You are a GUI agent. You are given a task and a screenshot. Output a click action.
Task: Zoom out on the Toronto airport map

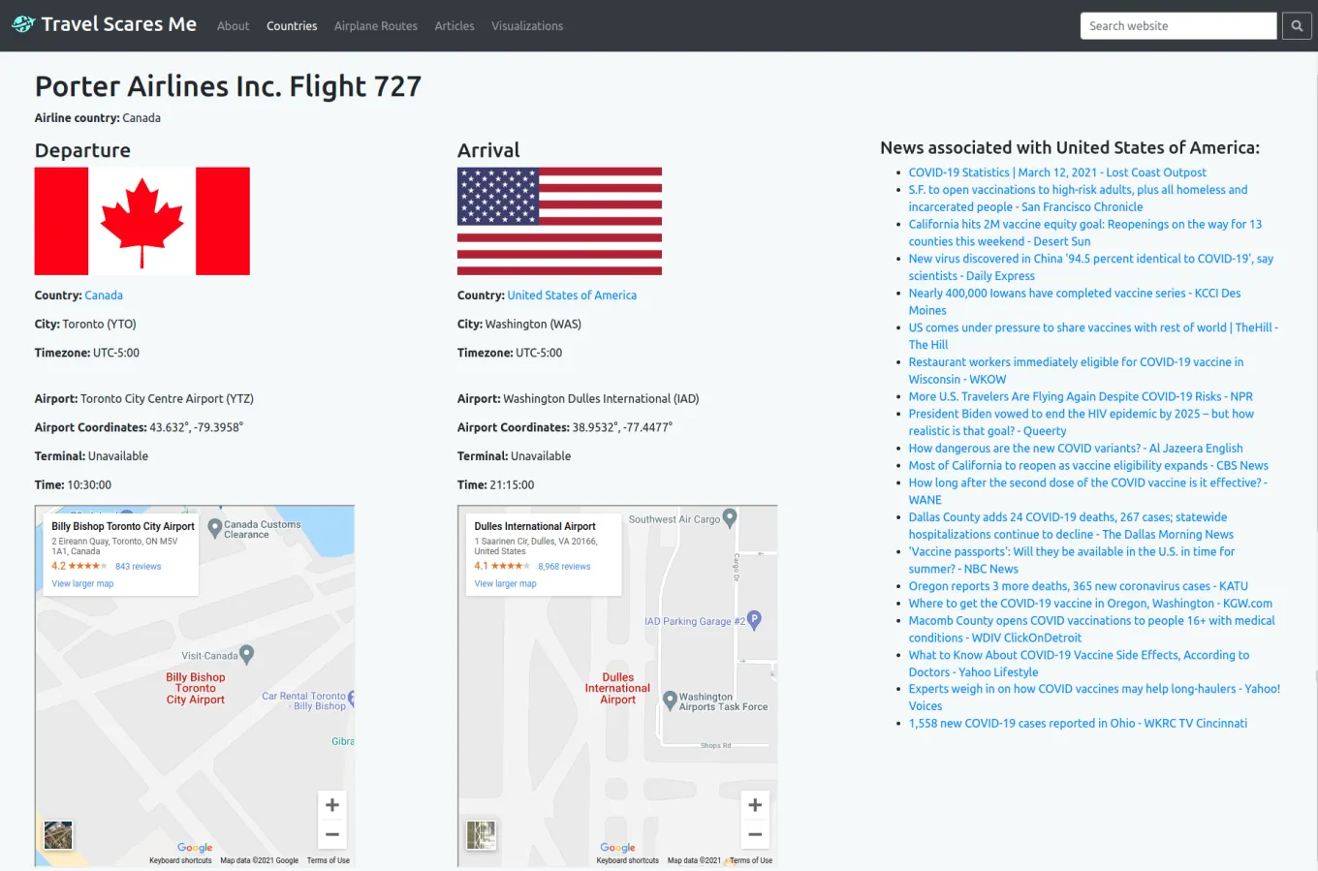[331, 834]
